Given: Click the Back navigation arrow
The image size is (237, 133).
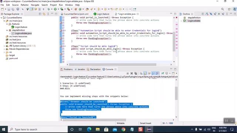Looking at the screenshot, I should click(120, 9).
